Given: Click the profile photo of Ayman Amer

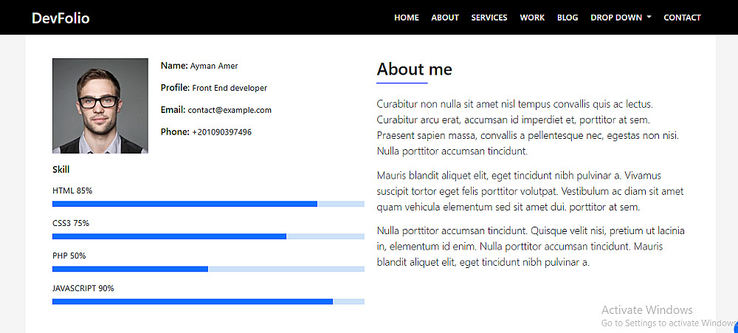Looking at the screenshot, I should click(x=100, y=106).
